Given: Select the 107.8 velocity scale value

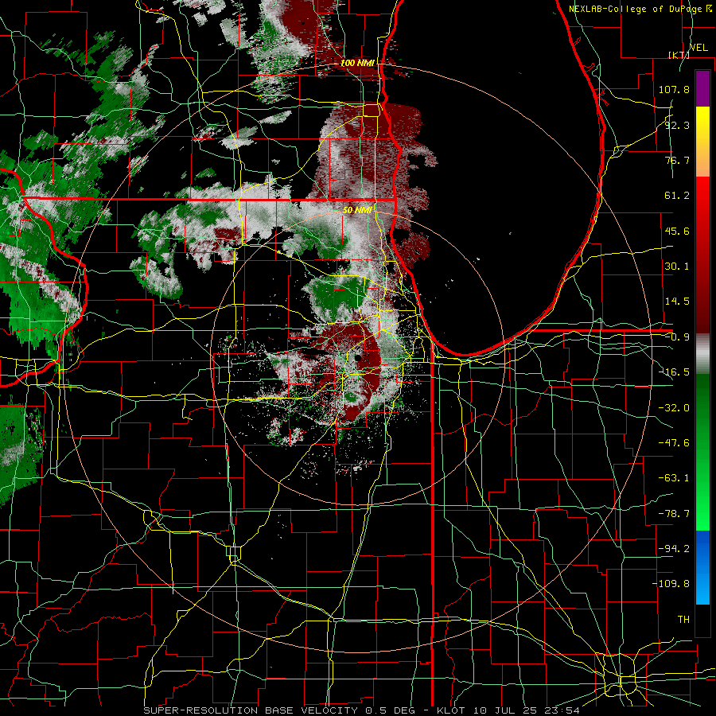Looking at the screenshot, I should [674, 89].
